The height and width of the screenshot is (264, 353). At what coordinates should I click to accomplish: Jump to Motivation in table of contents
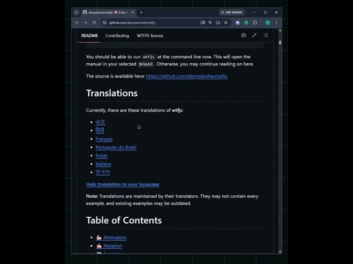[111, 238]
